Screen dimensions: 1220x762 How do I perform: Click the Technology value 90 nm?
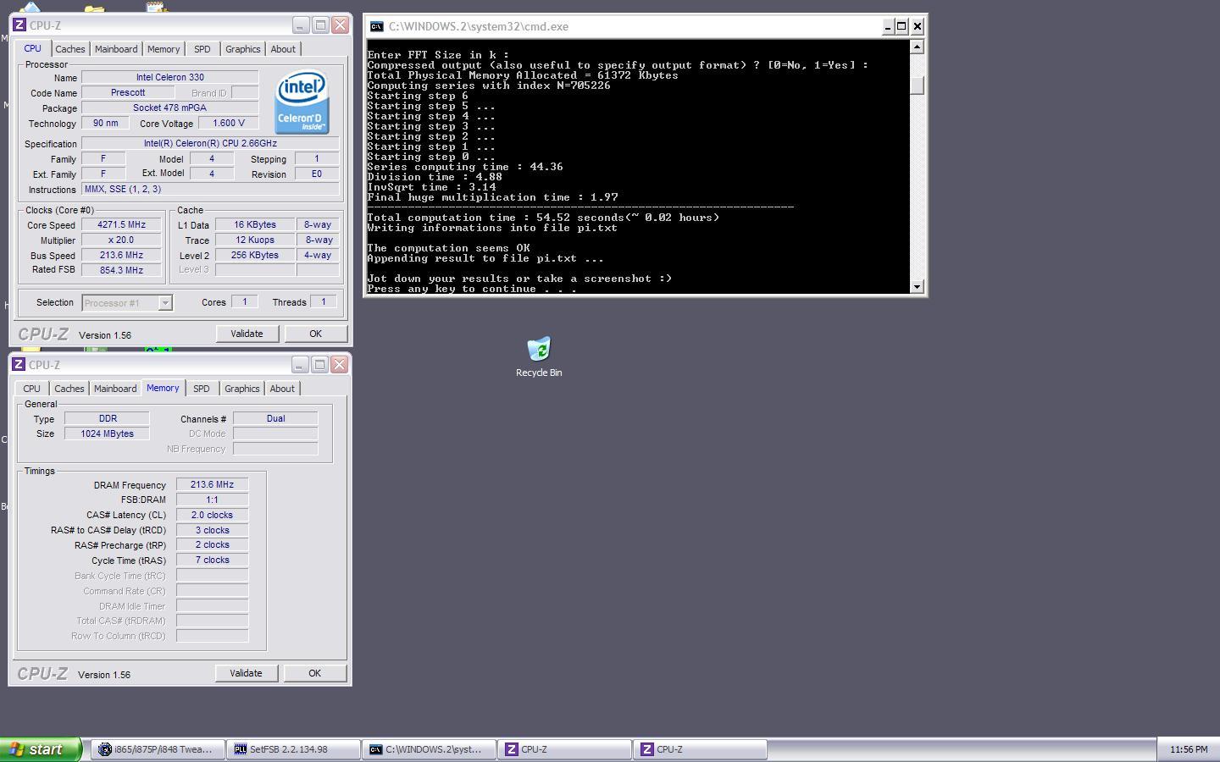click(x=106, y=123)
